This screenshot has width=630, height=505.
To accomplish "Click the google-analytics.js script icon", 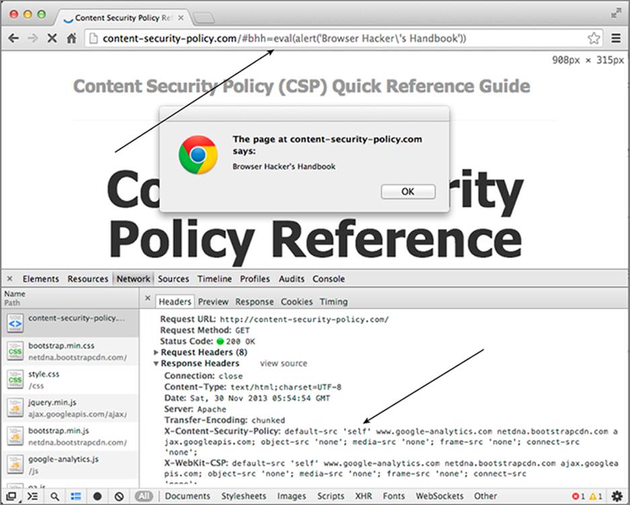I will click(x=15, y=465).
